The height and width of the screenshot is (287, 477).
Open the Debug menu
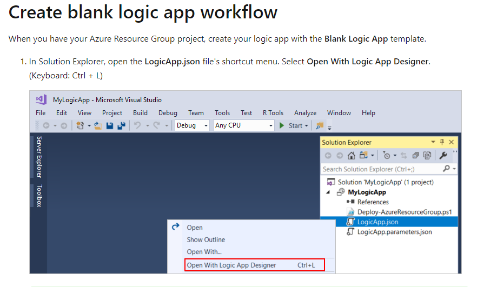168,113
